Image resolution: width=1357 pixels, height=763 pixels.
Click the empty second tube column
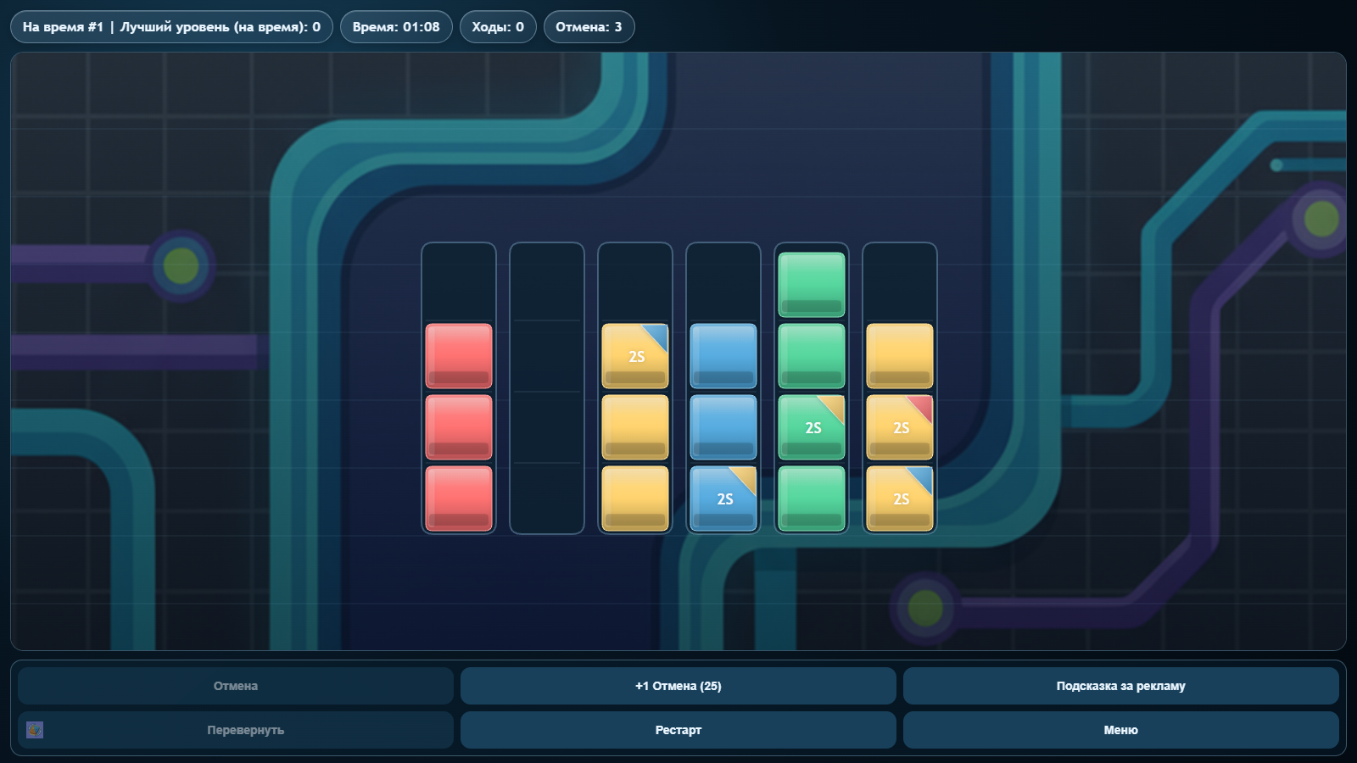pyautogui.click(x=547, y=386)
